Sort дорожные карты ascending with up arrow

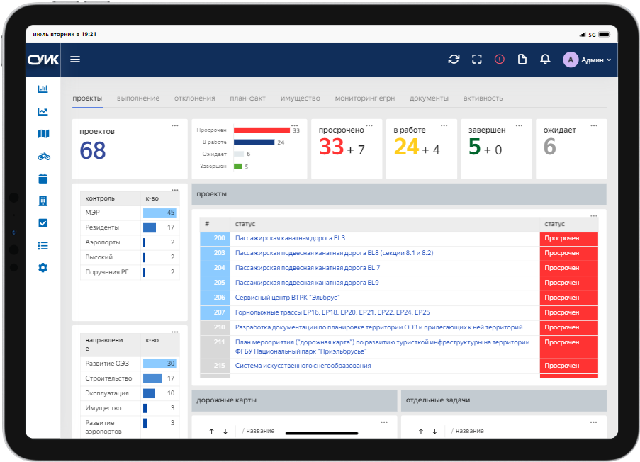[x=211, y=431]
